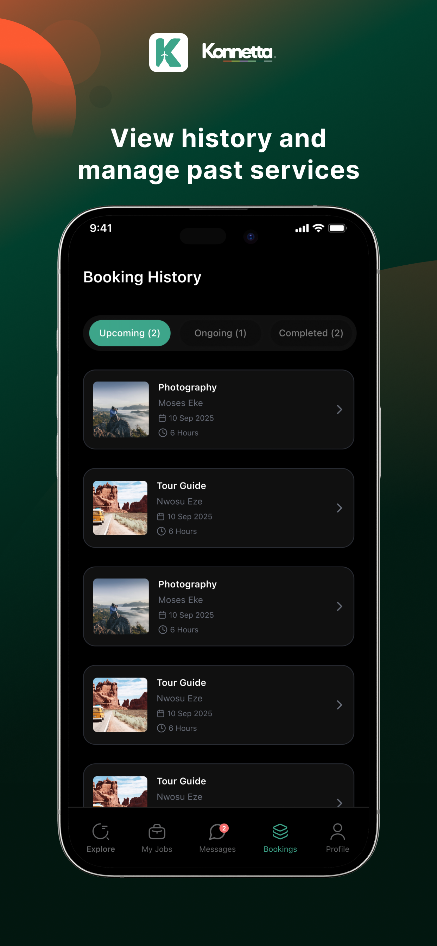Open Messages chat bubble icon

click(217, 832)
